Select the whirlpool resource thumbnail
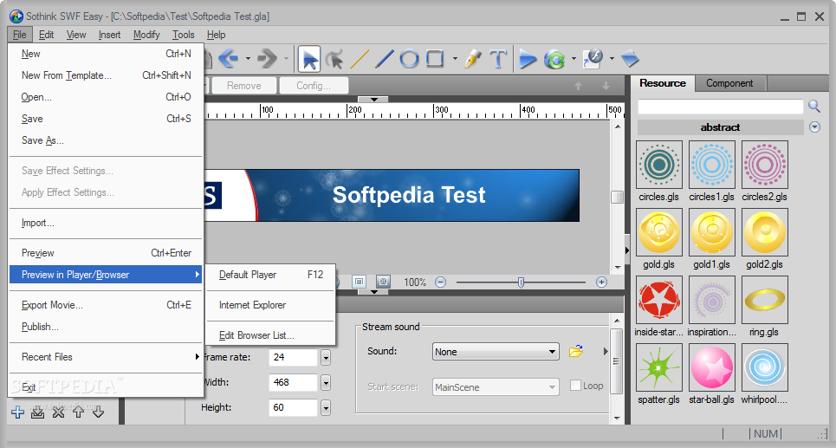The image size is (836, 448). click(765, 367)
